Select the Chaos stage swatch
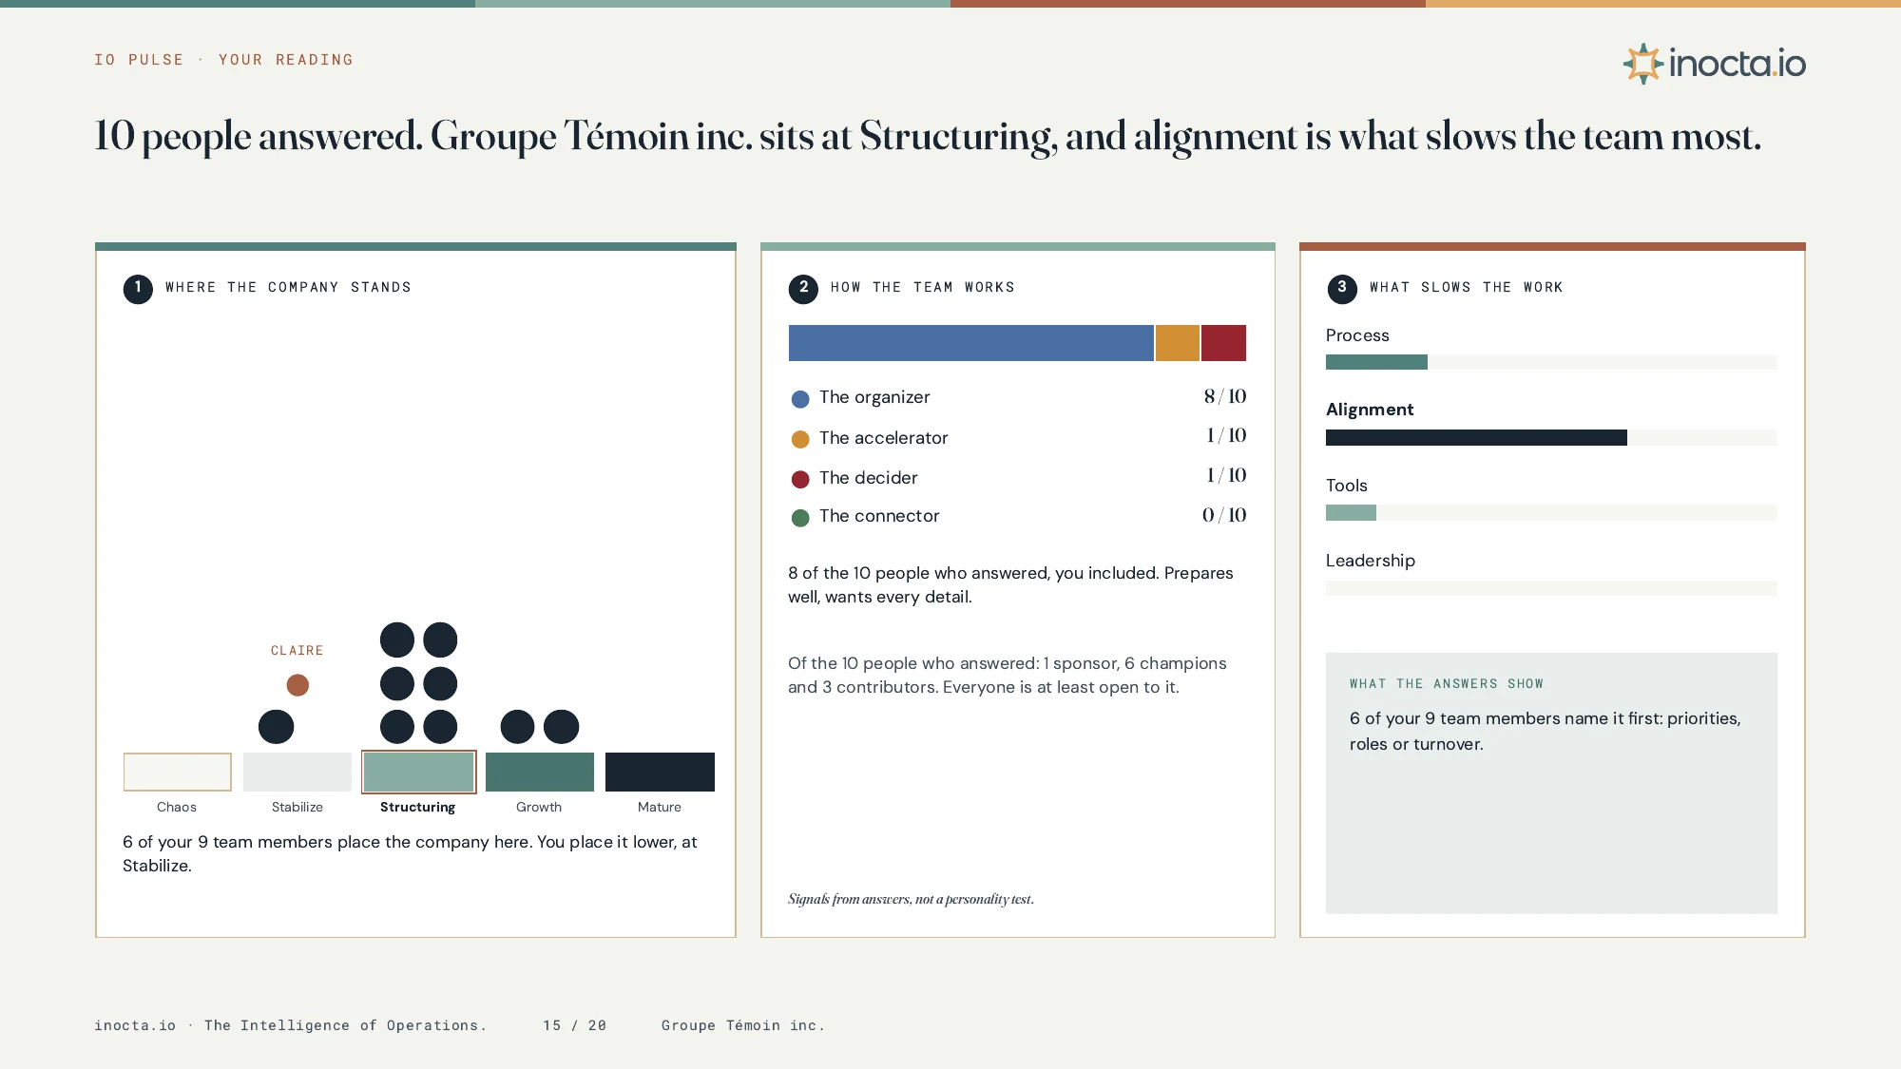The image size is (1901, 1069). tap(177, 772)
